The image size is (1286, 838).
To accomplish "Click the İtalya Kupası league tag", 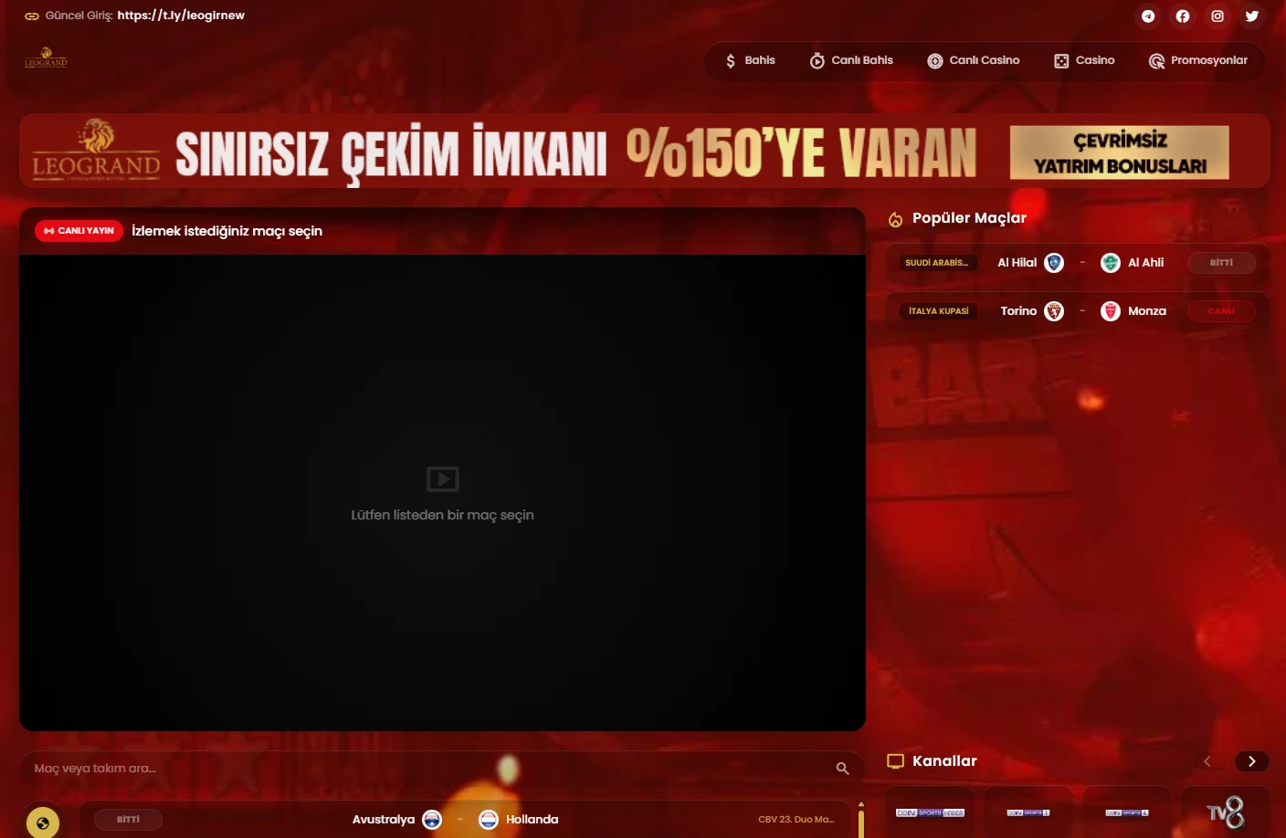I will pos(938,311).
